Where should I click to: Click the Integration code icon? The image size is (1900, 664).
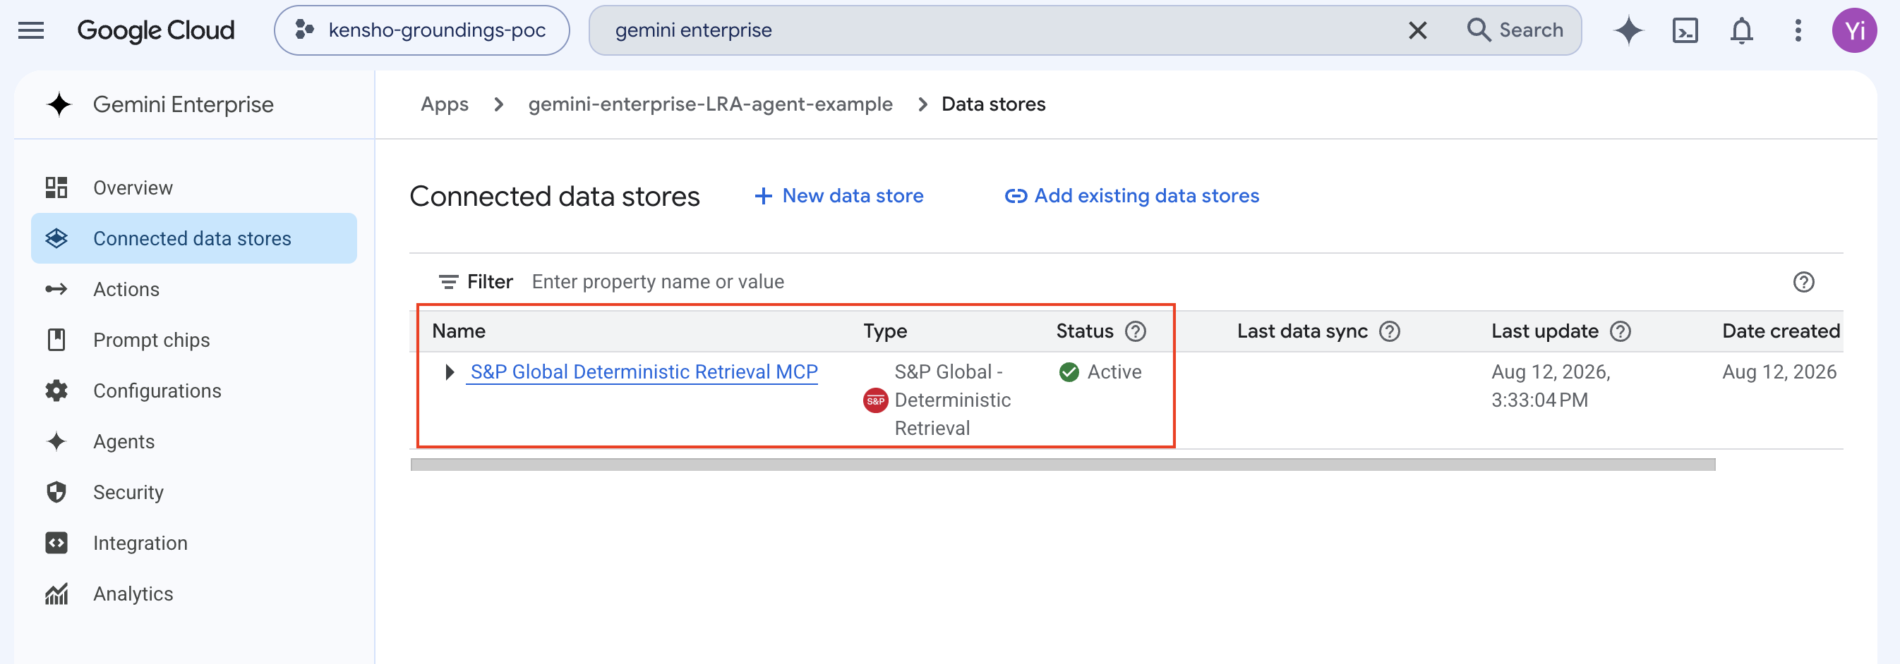click(56, 542)
